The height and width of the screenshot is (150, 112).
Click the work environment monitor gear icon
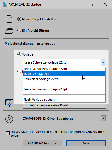pos(9,103)
